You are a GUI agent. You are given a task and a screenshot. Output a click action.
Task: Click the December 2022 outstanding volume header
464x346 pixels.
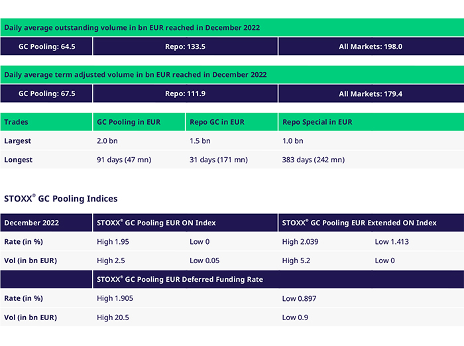(132, 28)
